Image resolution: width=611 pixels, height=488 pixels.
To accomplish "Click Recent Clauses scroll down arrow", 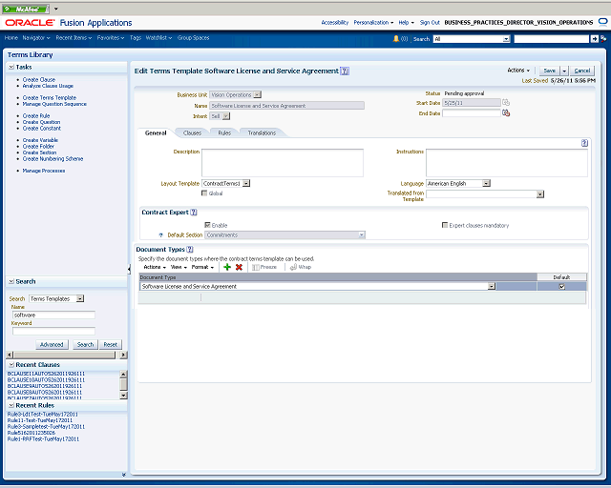I will tap(123, 396).
